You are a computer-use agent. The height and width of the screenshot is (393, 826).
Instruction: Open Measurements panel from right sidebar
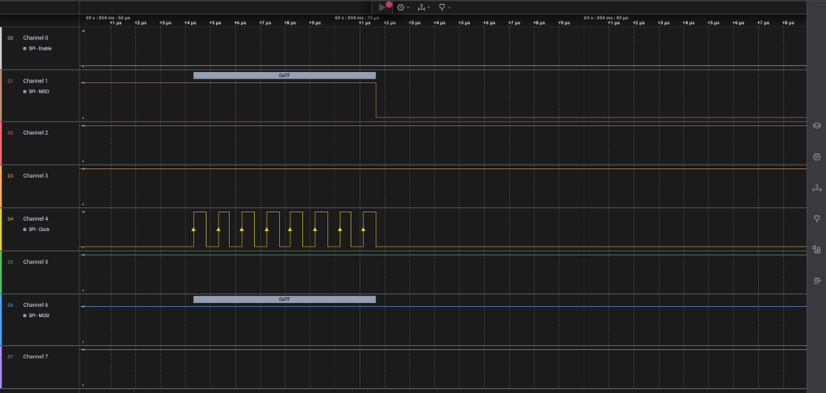click(817, 188)
